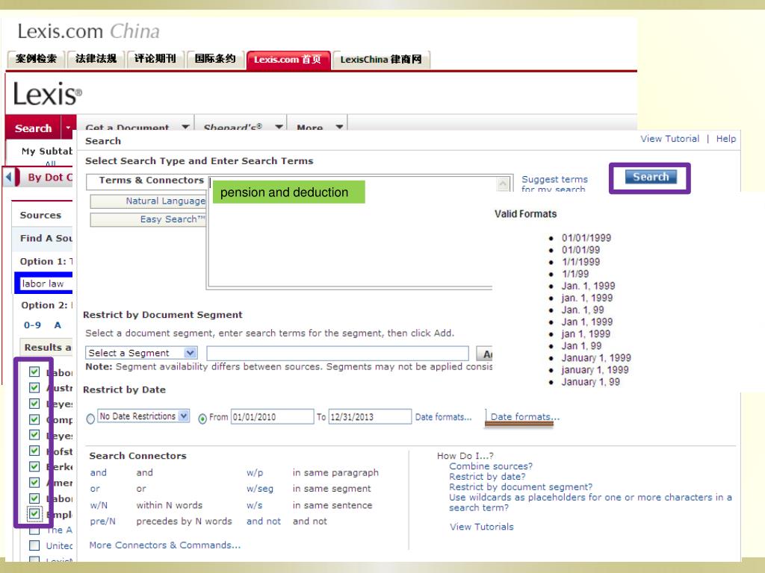
Task: Select the From date range radio button
Action: 202,419
